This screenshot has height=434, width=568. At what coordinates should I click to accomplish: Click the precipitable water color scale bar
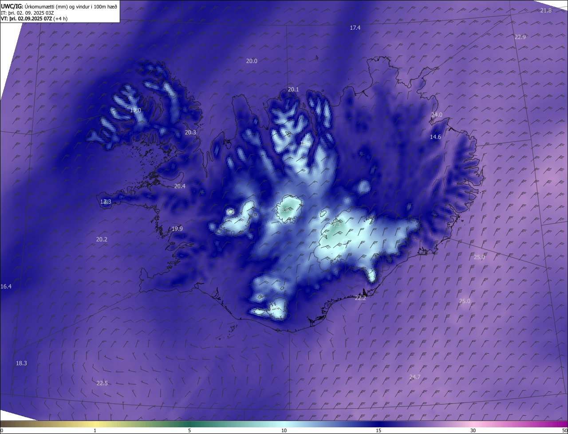[x=284, y=424]
